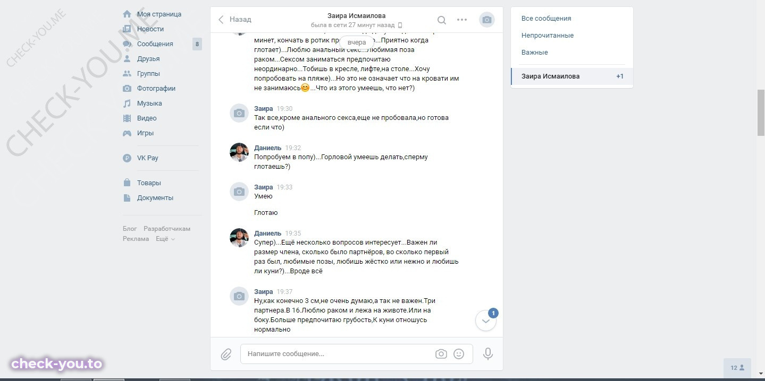Viewport: 765px width, 381px height.
Task: Click the header avatar camera placeholder
Action: (x=486, y=20)
